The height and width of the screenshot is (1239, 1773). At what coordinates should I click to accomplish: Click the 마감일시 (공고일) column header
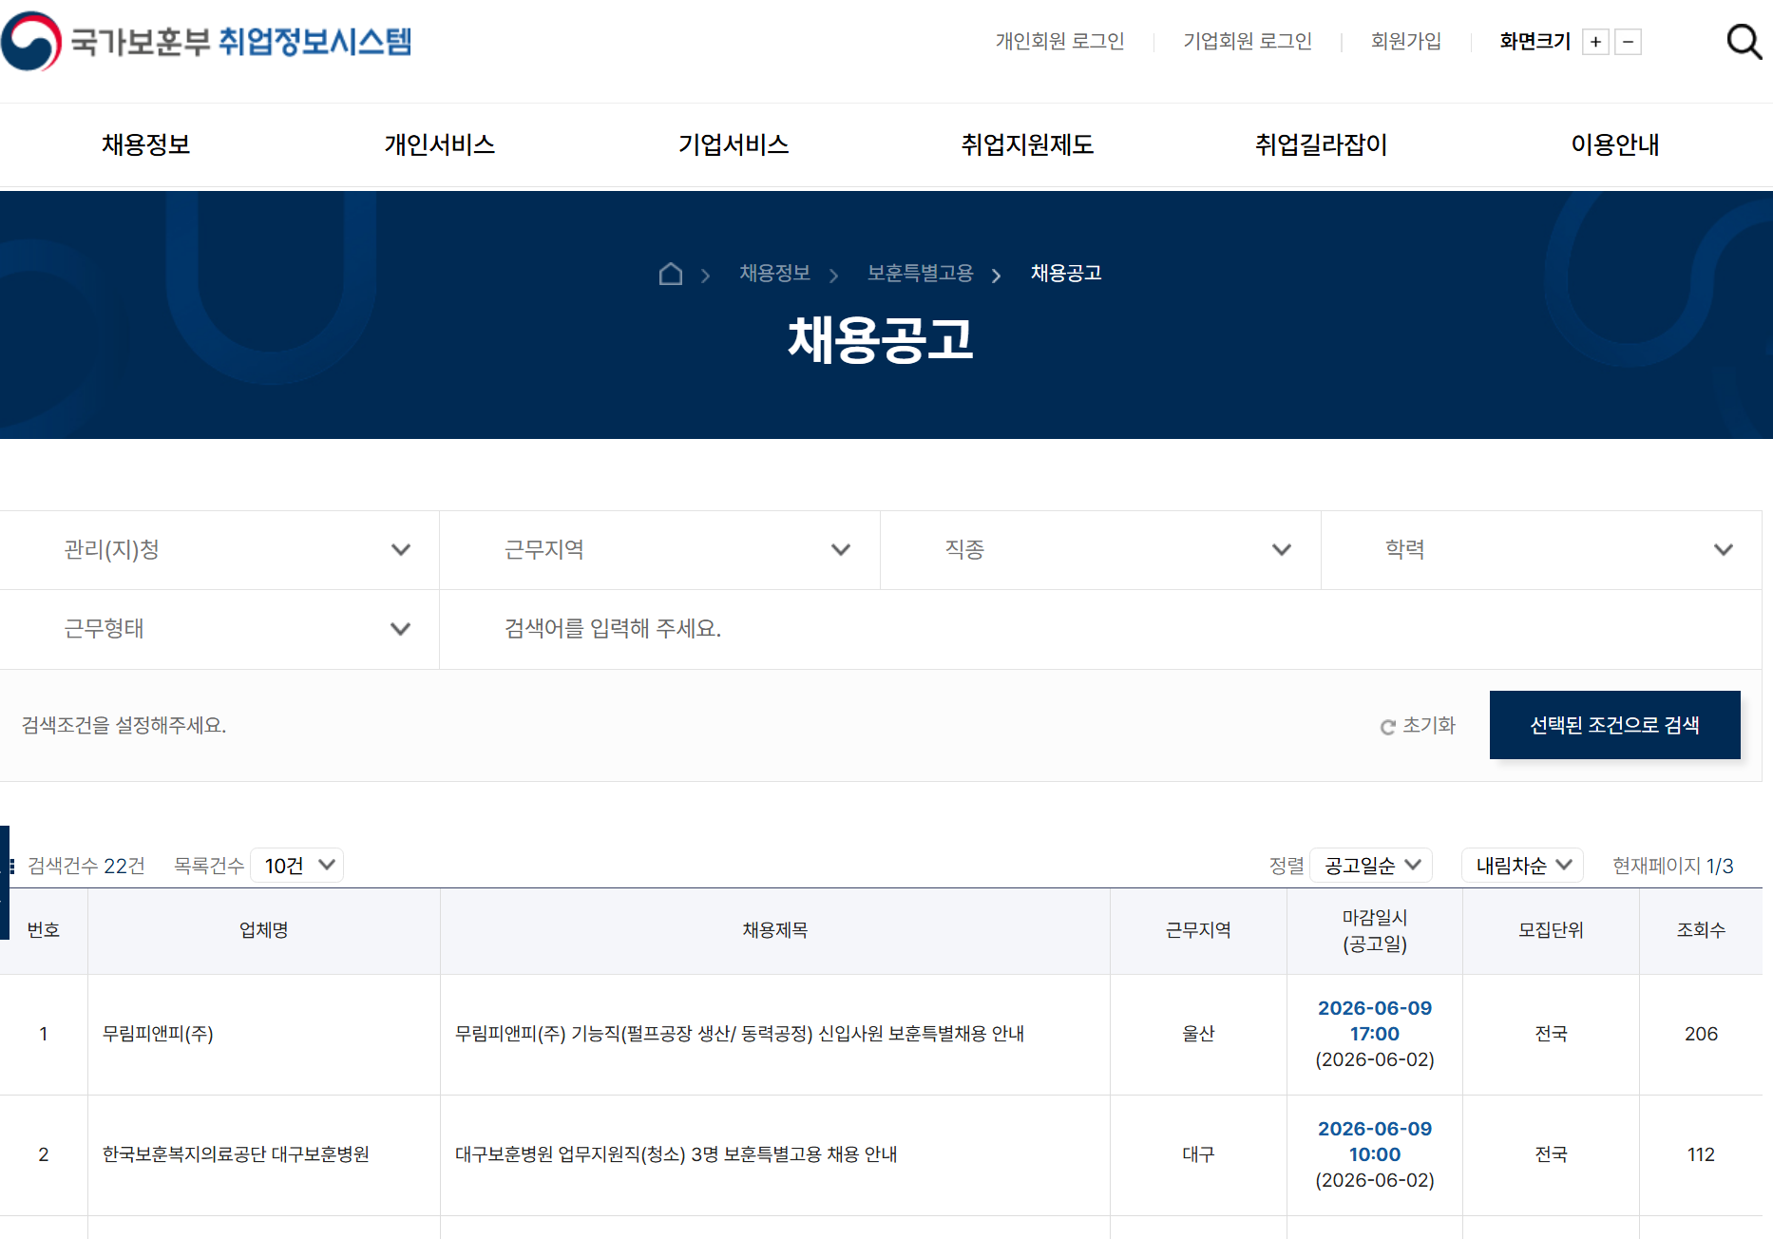[x=1375, y=930]
